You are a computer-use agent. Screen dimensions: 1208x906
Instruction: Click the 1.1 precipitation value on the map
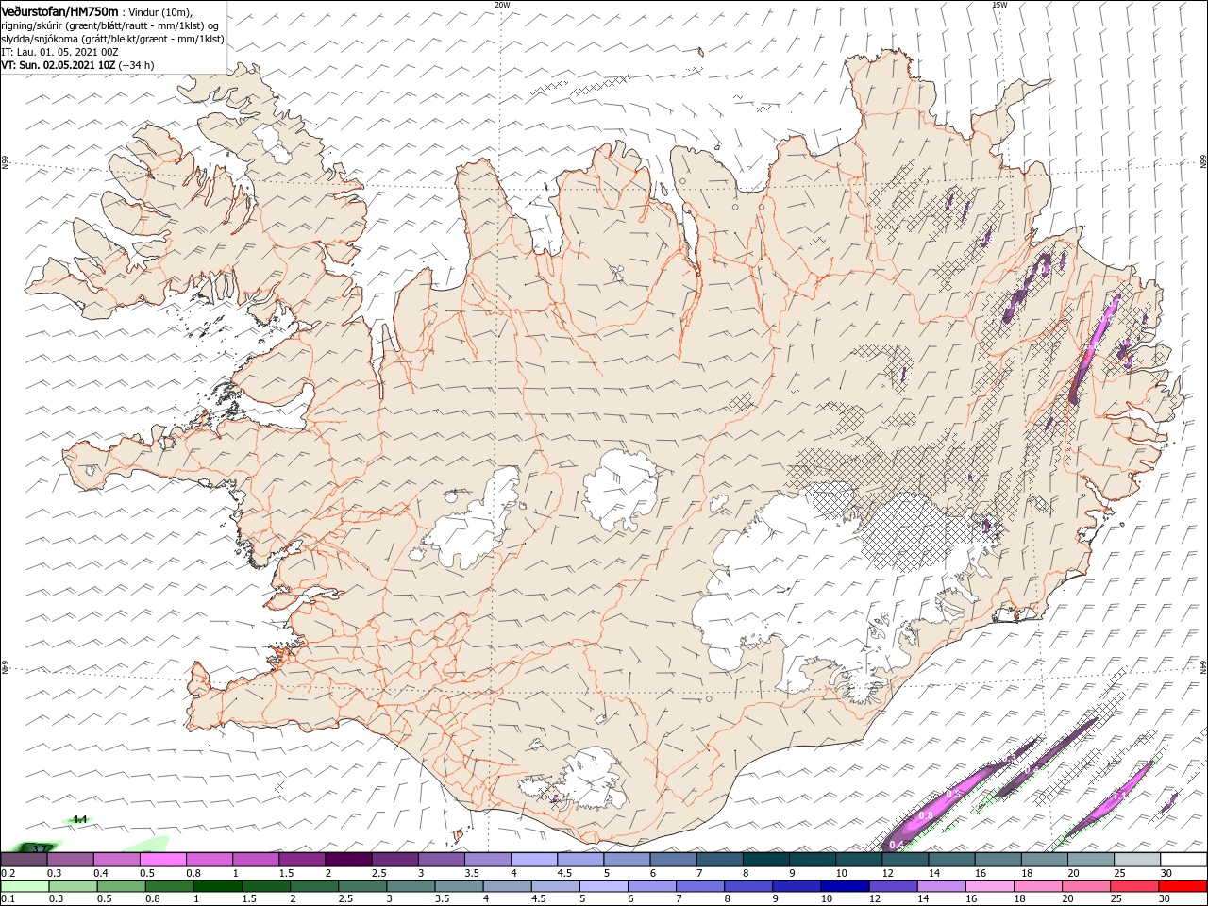(80, 819)
